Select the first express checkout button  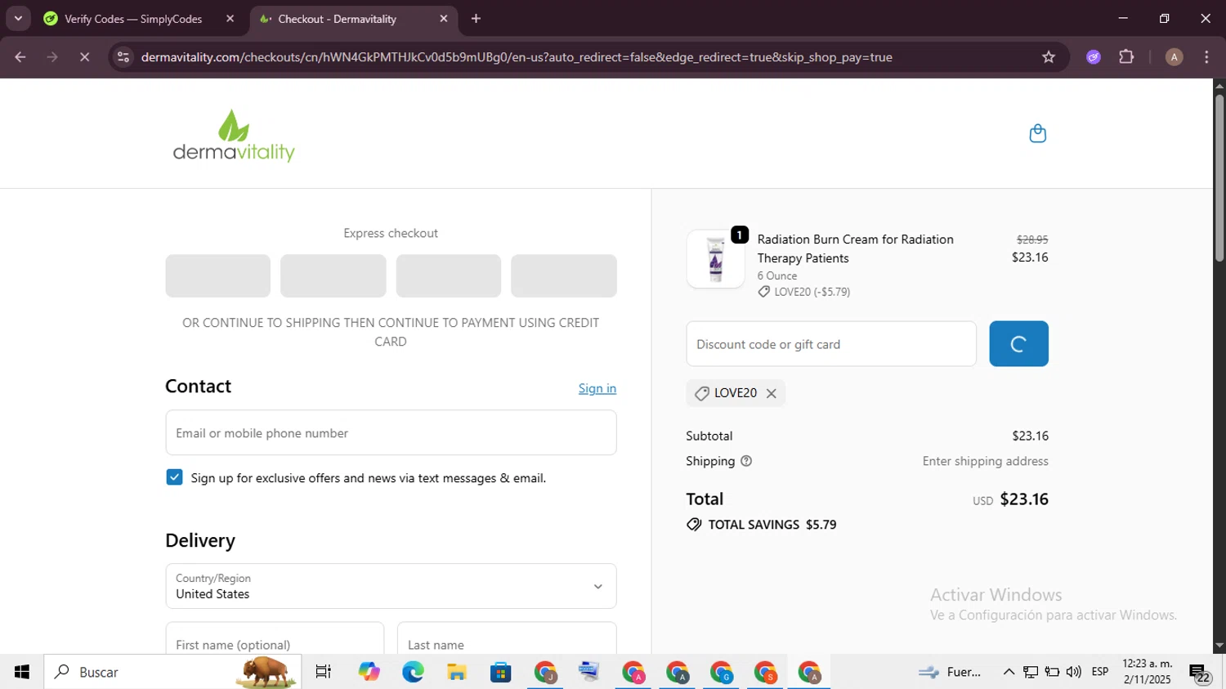coord(217,275)
